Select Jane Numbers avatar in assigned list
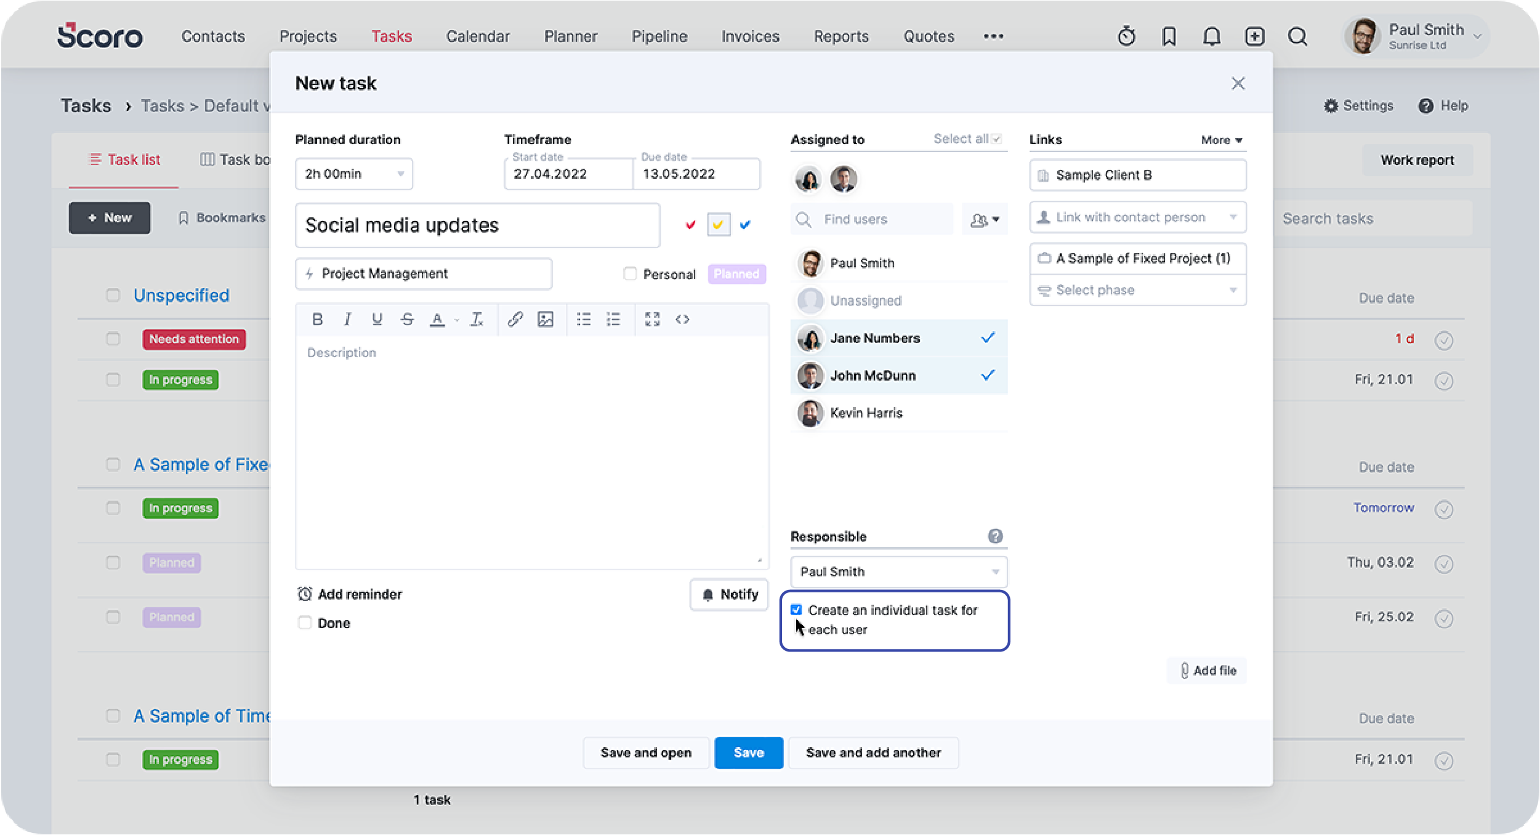Image resolution: width=1540 pixels, height=835 pixels. [810, 338]
